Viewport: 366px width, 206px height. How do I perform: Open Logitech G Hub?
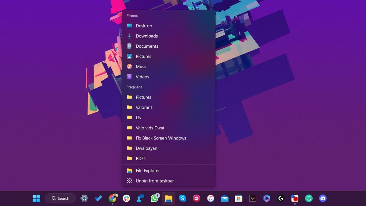coord(281,198)
